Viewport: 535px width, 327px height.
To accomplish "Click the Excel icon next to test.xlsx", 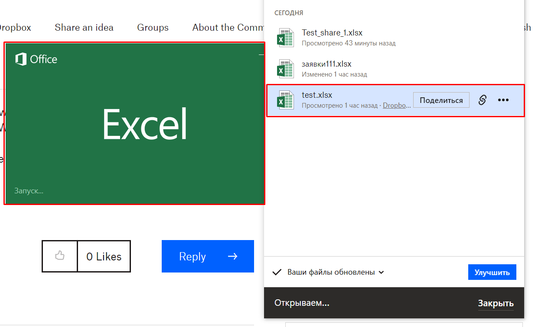I will 285,100.
